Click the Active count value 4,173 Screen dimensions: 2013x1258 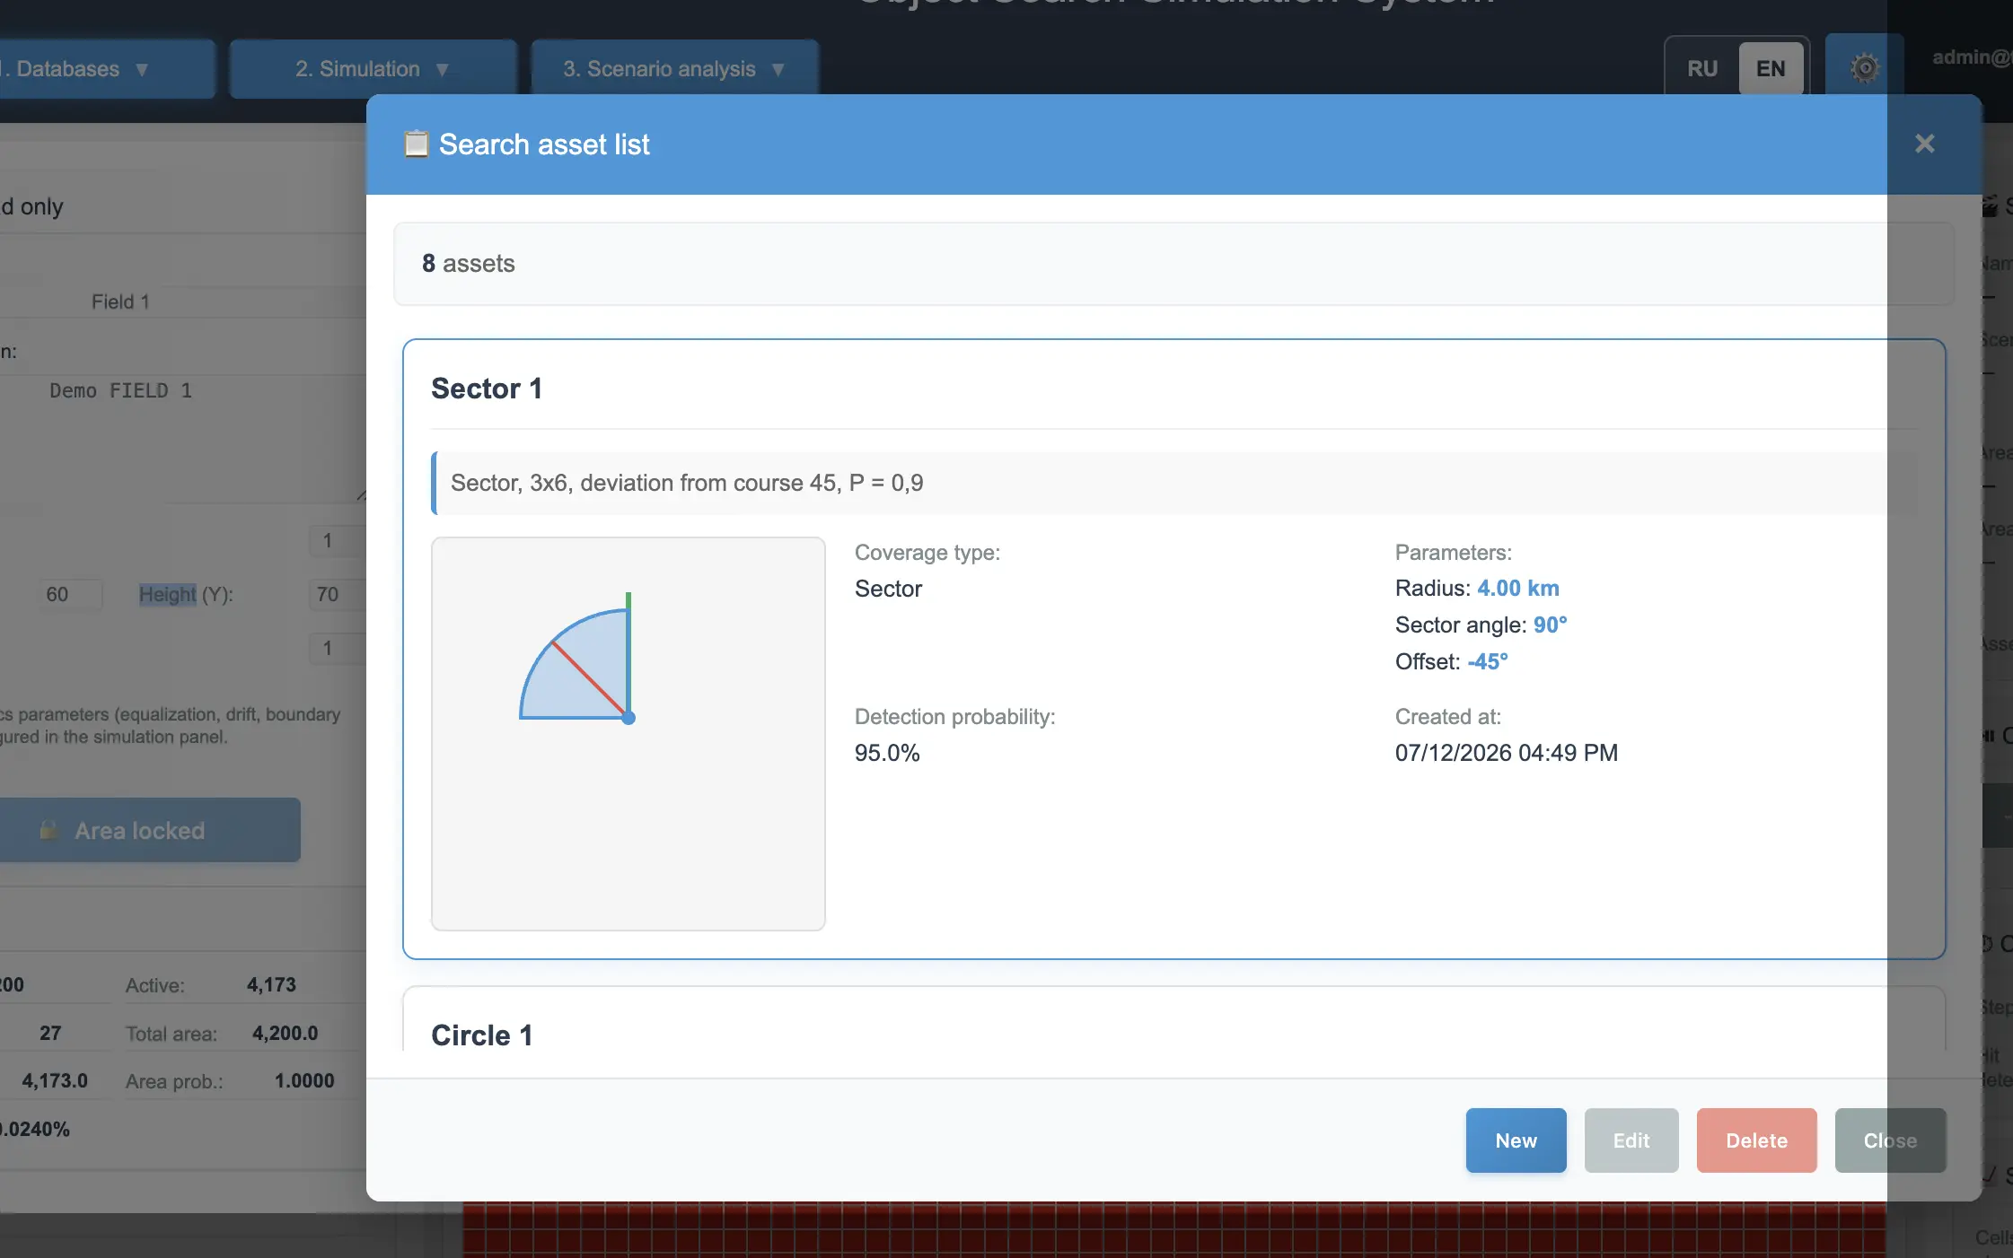(271, 984)
